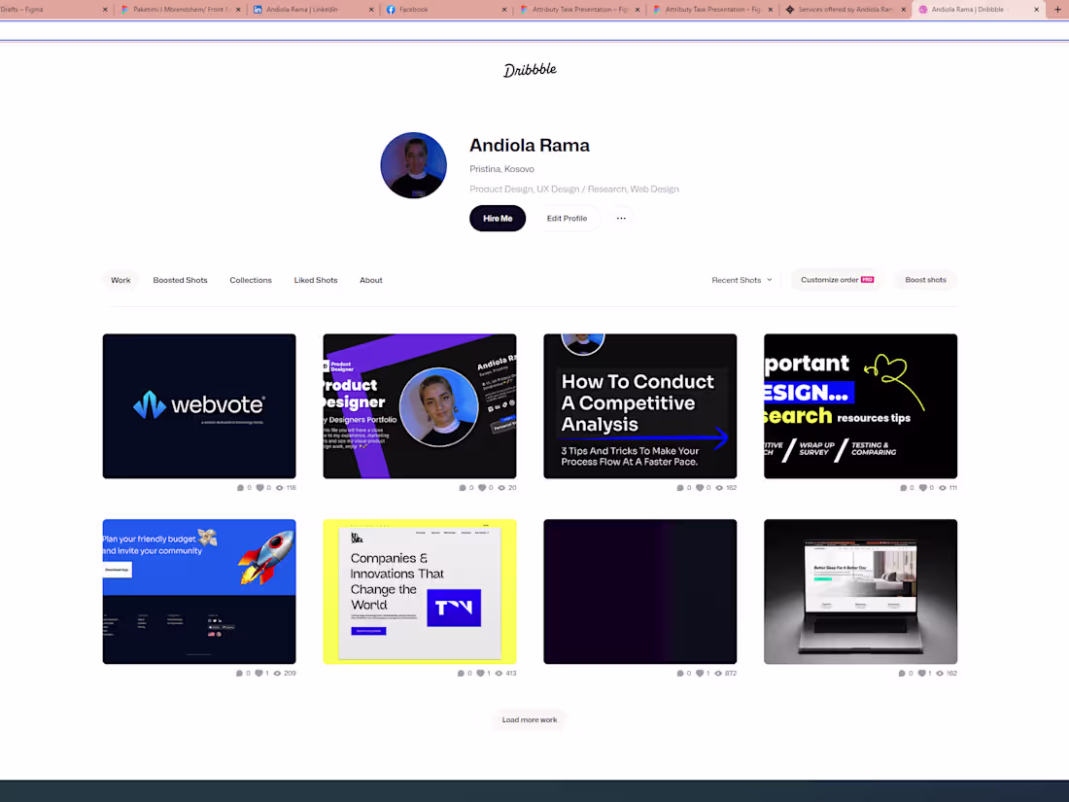This screenshot has width=1069, height=802.
Task: Like the Competitive Analysis shot
Action: [700, 488]
